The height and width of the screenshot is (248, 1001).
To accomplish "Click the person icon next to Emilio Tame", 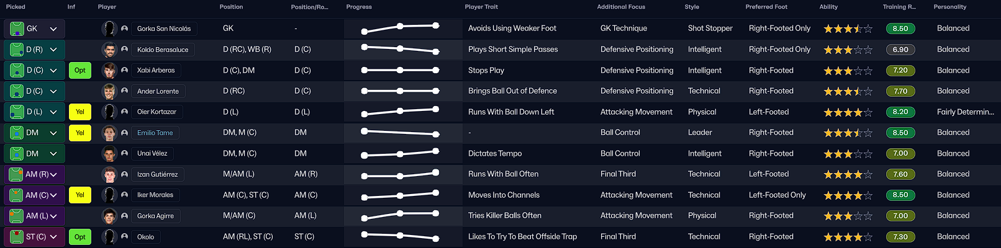I will (125, 133).
